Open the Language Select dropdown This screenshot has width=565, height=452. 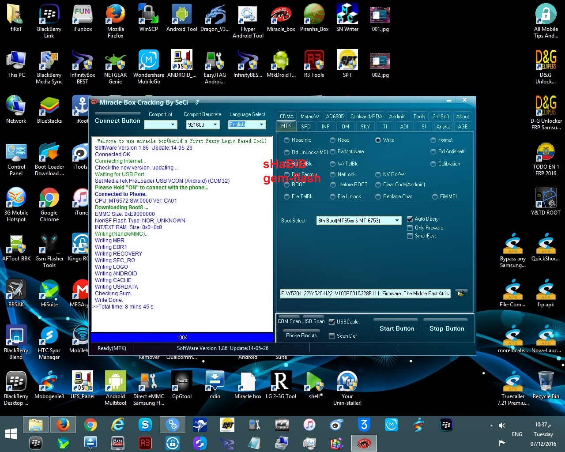(261, 124)
